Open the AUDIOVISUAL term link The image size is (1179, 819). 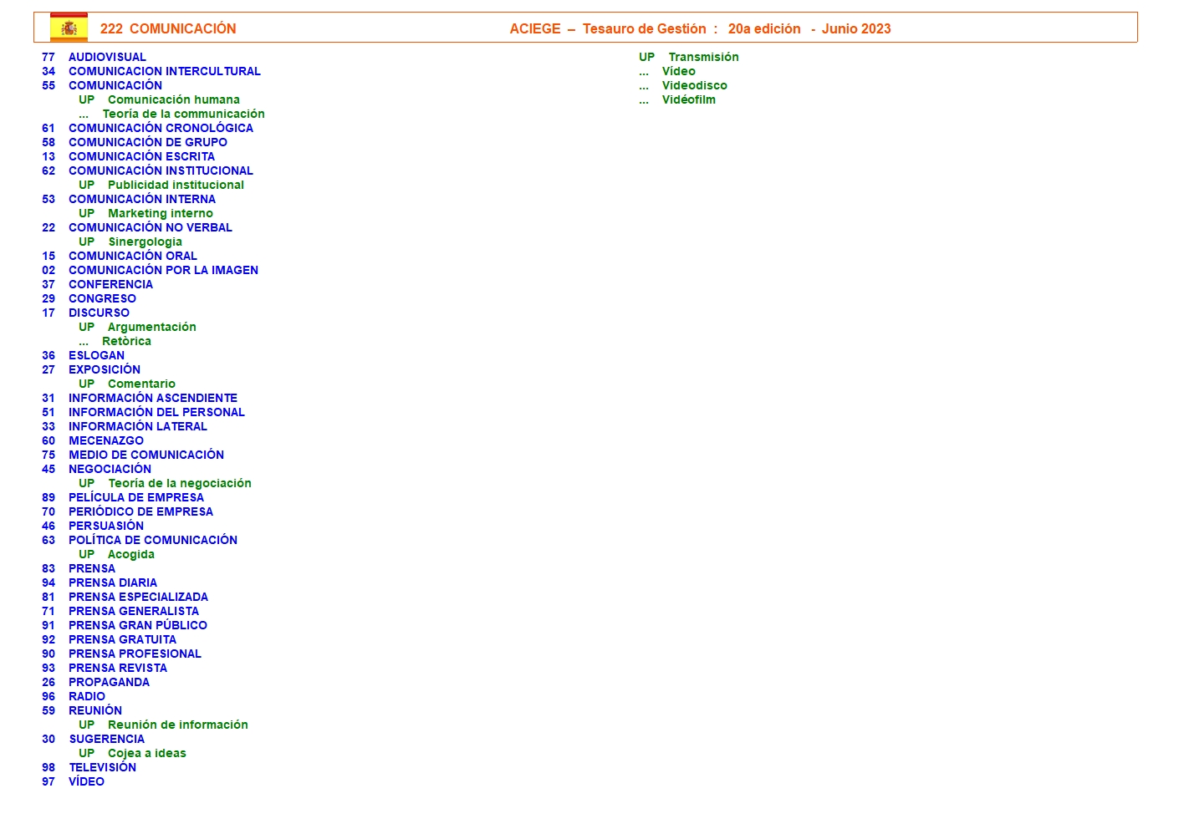click(107, 57)
